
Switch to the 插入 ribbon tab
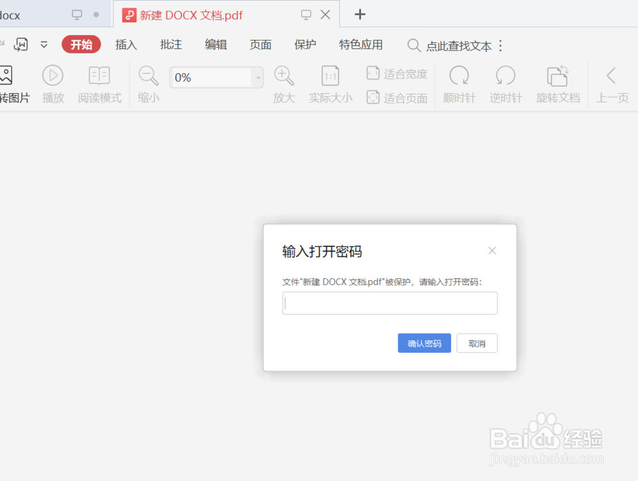126,45
